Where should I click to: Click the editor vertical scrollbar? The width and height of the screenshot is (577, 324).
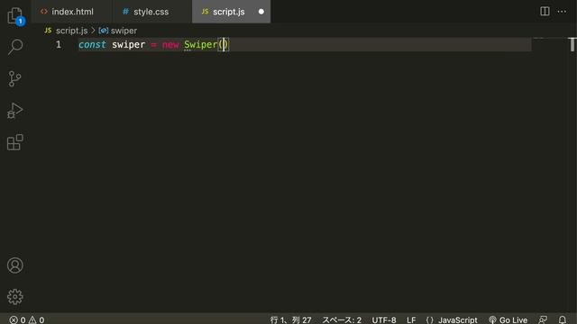click(572, 44)
